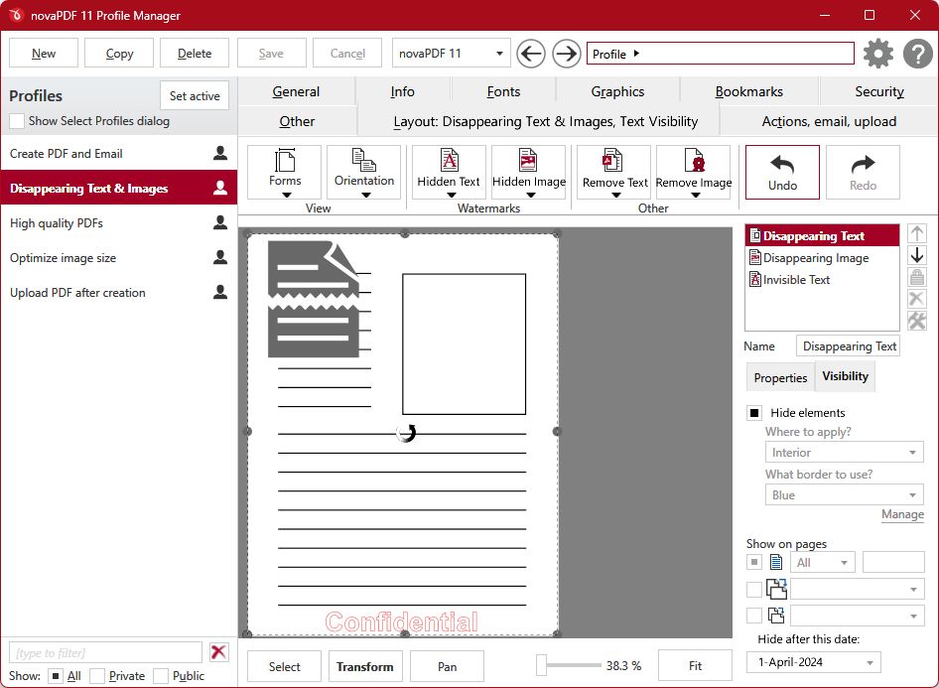Click the user icon for Create PDF and Email
This screenshot has height=688, width=939.
point(220,153)
